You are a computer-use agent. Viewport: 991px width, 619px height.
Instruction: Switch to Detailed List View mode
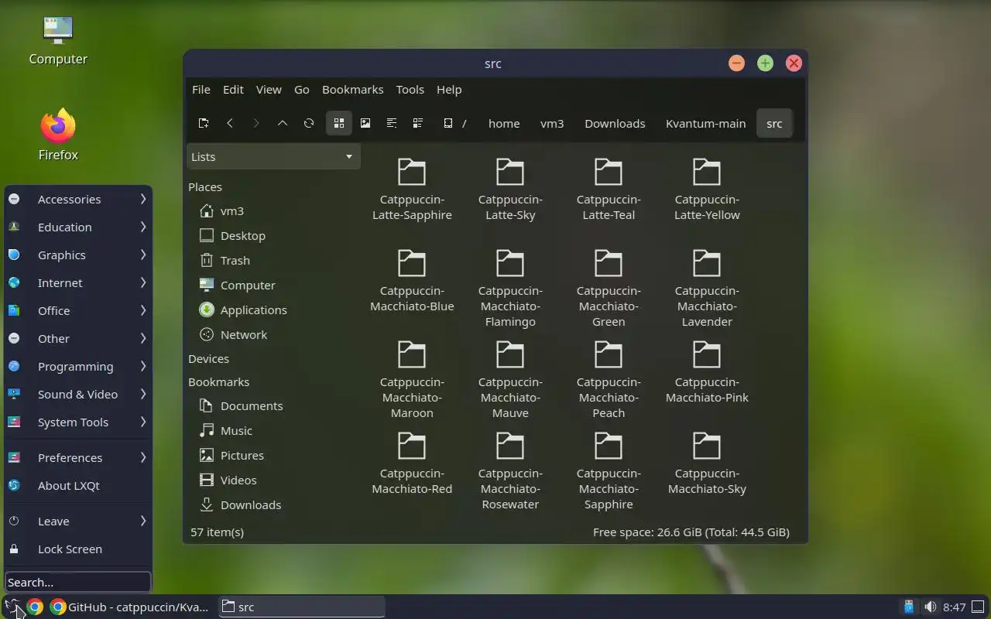(418, 123)
